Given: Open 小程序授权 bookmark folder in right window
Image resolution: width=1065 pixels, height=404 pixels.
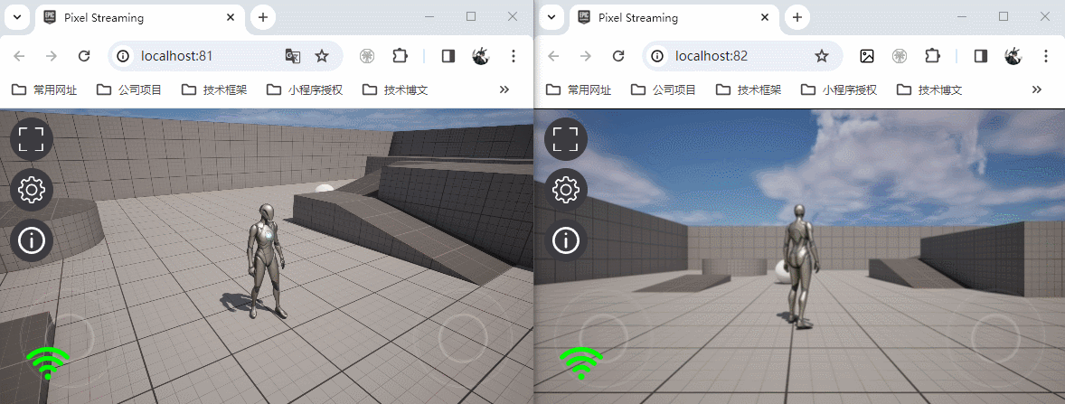Looking at the screenshot, I should pyautogui.click(x=840, y=89).
